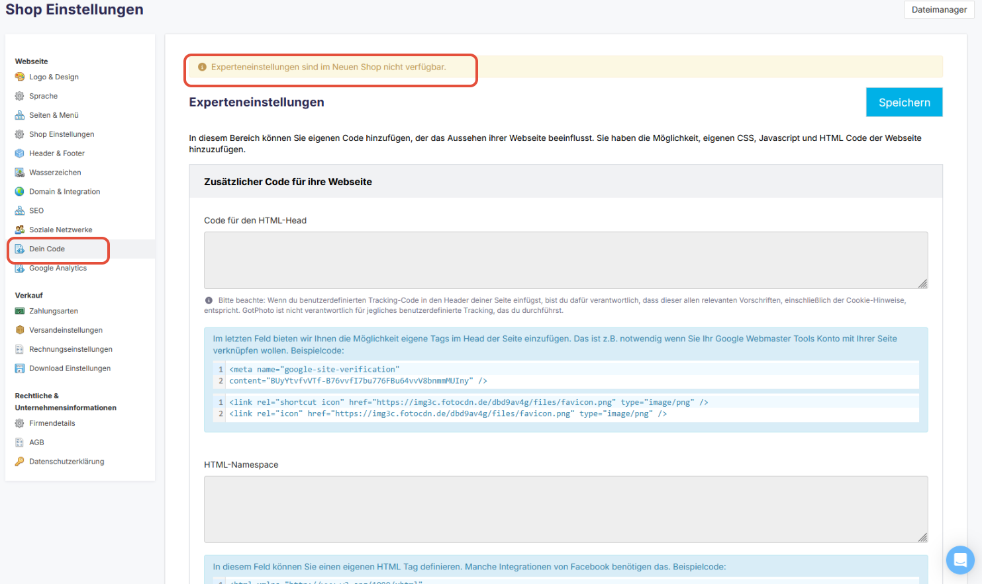Click the Wasserzeichen image icon

click(20, 173)
